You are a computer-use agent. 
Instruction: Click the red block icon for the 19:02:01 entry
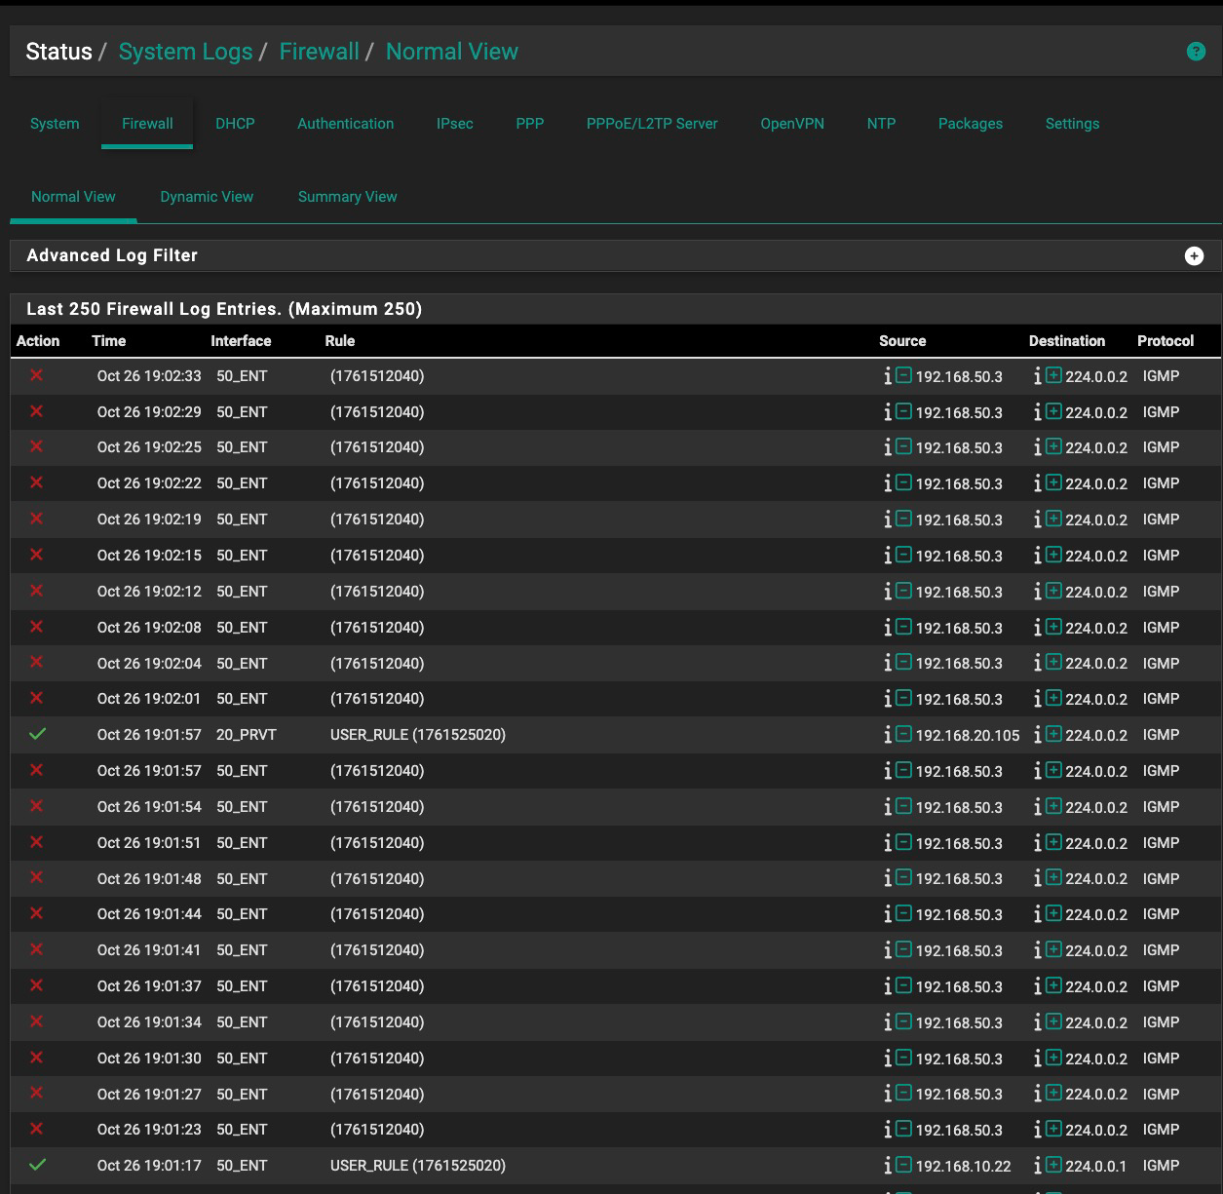click(x=37, y=698)
